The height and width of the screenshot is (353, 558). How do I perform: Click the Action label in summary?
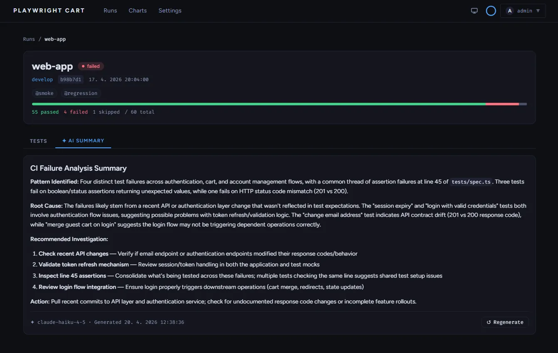pos(40,301)
